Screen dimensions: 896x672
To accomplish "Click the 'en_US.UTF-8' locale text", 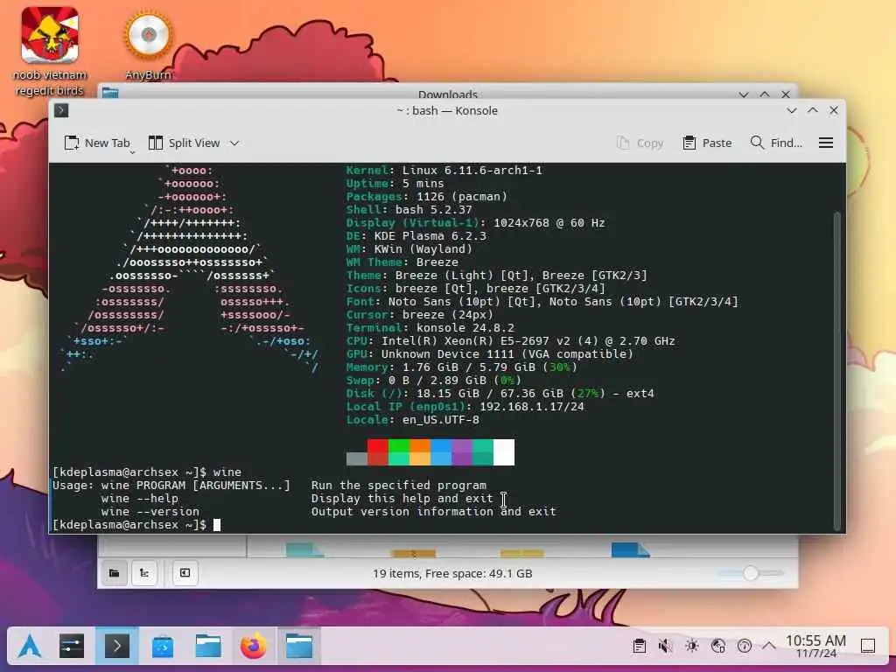I will pyautogui.click(x=441, y=420).
